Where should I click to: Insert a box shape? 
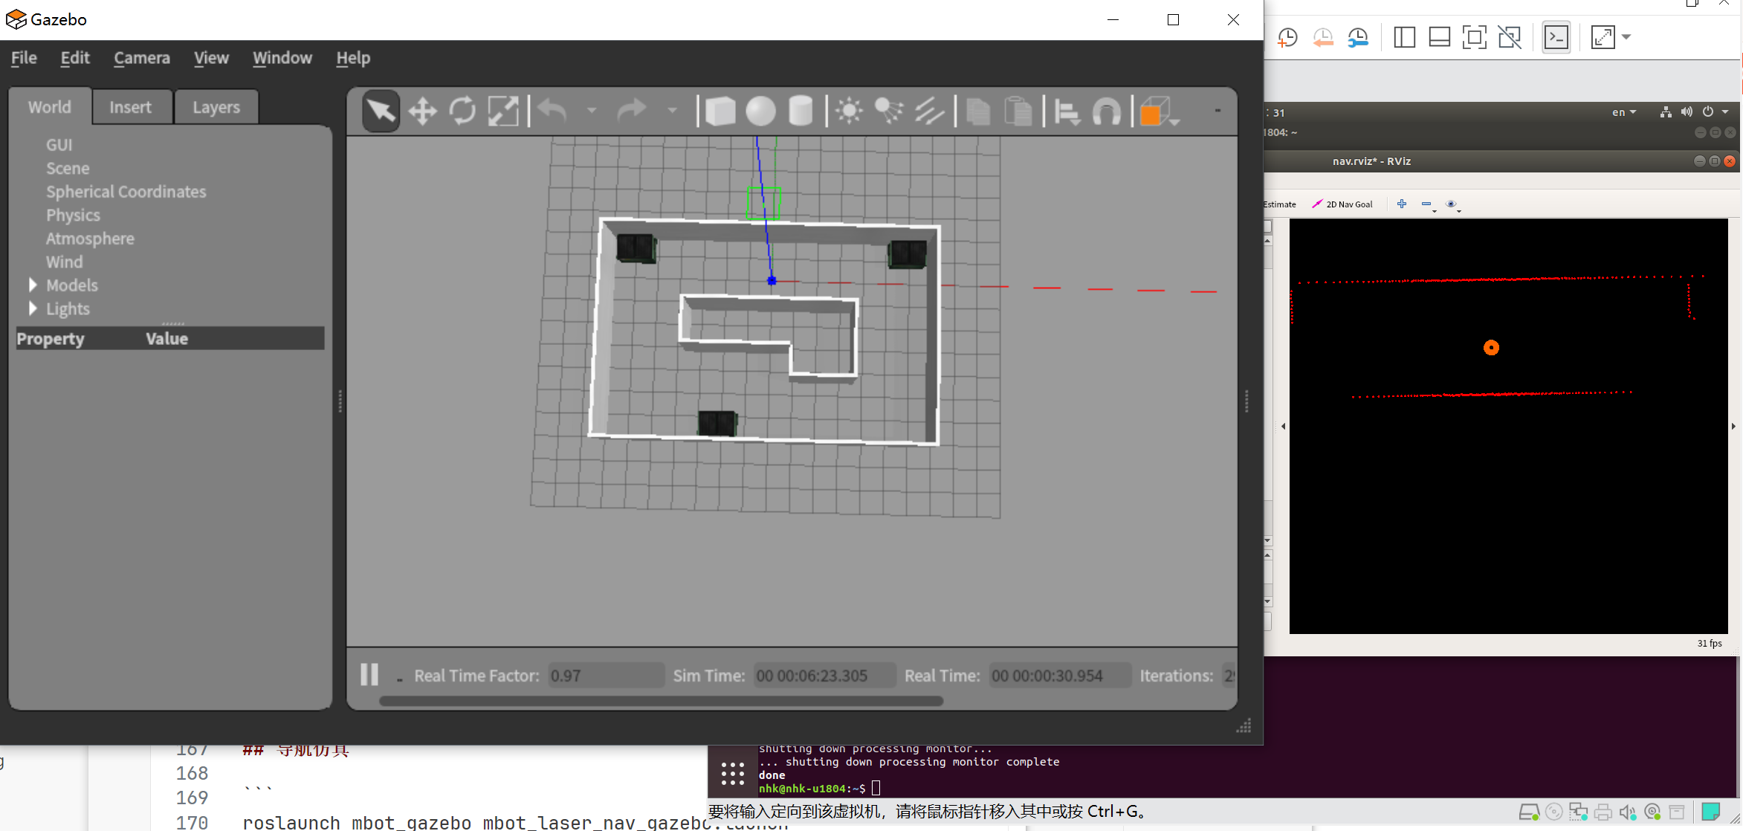[x=719, y=111]
